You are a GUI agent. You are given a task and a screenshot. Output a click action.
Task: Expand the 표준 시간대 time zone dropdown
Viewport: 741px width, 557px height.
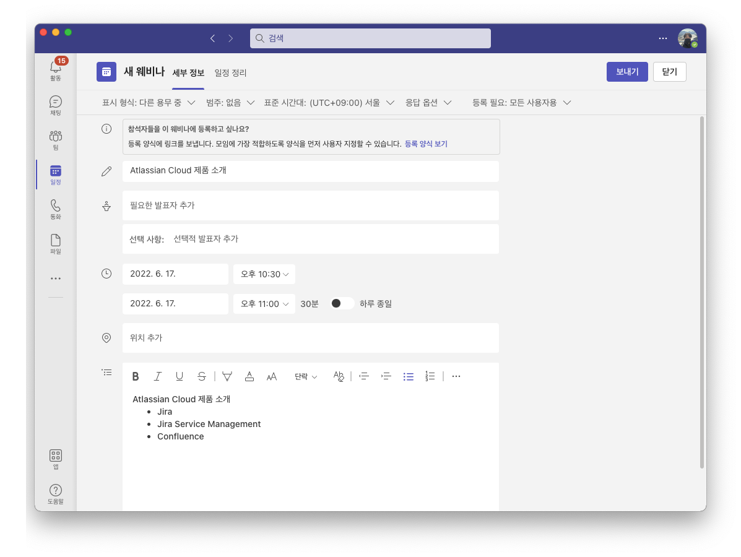click(x=329, y=103)
